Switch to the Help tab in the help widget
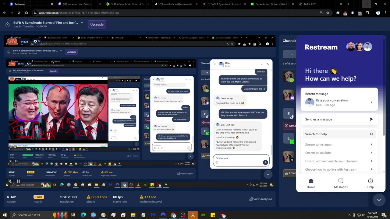The width and height of the screenshot is (390, 219). pyautogui.click(x=370, y=183)
